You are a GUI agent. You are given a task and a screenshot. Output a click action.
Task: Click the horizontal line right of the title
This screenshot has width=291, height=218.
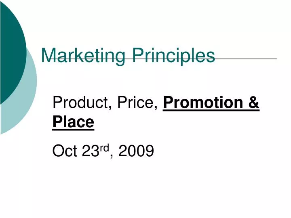(246, 59)
